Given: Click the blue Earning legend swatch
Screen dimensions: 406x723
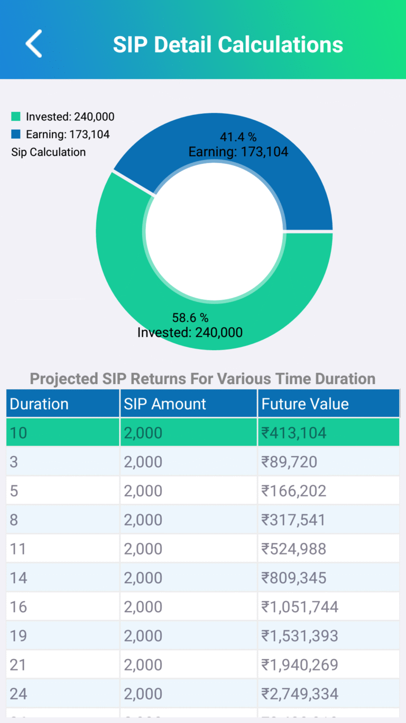Looking at the screenshot, I should (16, 135).
